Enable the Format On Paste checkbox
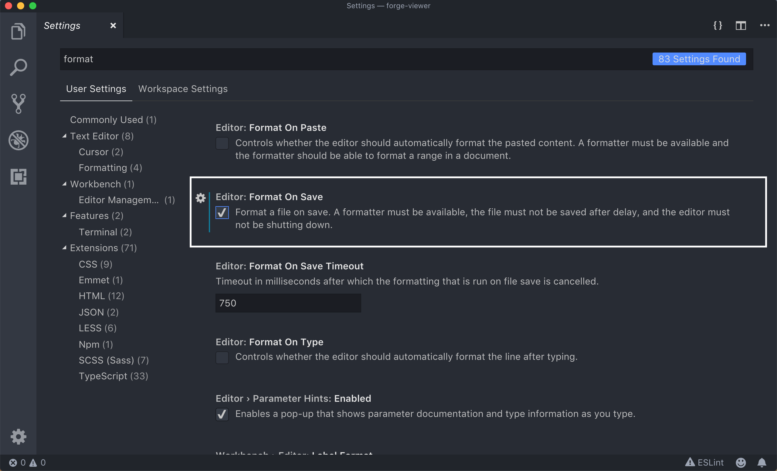The image size is (777, 471). [222, 143]
